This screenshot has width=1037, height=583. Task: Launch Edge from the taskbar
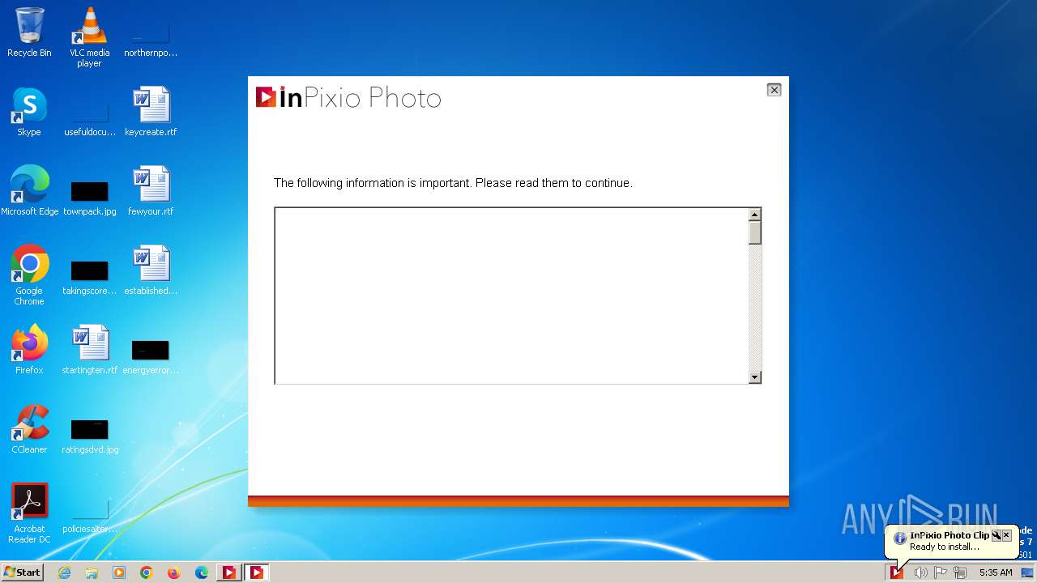coord(202,572)
